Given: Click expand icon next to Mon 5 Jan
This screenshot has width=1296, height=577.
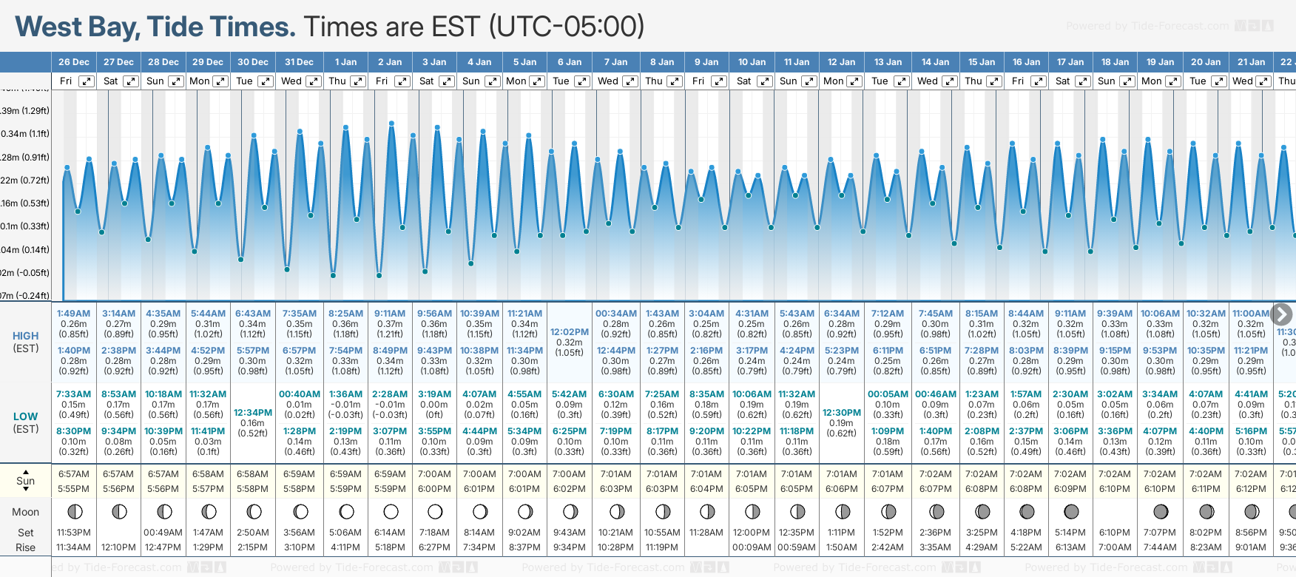Looking at the screenshot, I should tap(538, 81).
